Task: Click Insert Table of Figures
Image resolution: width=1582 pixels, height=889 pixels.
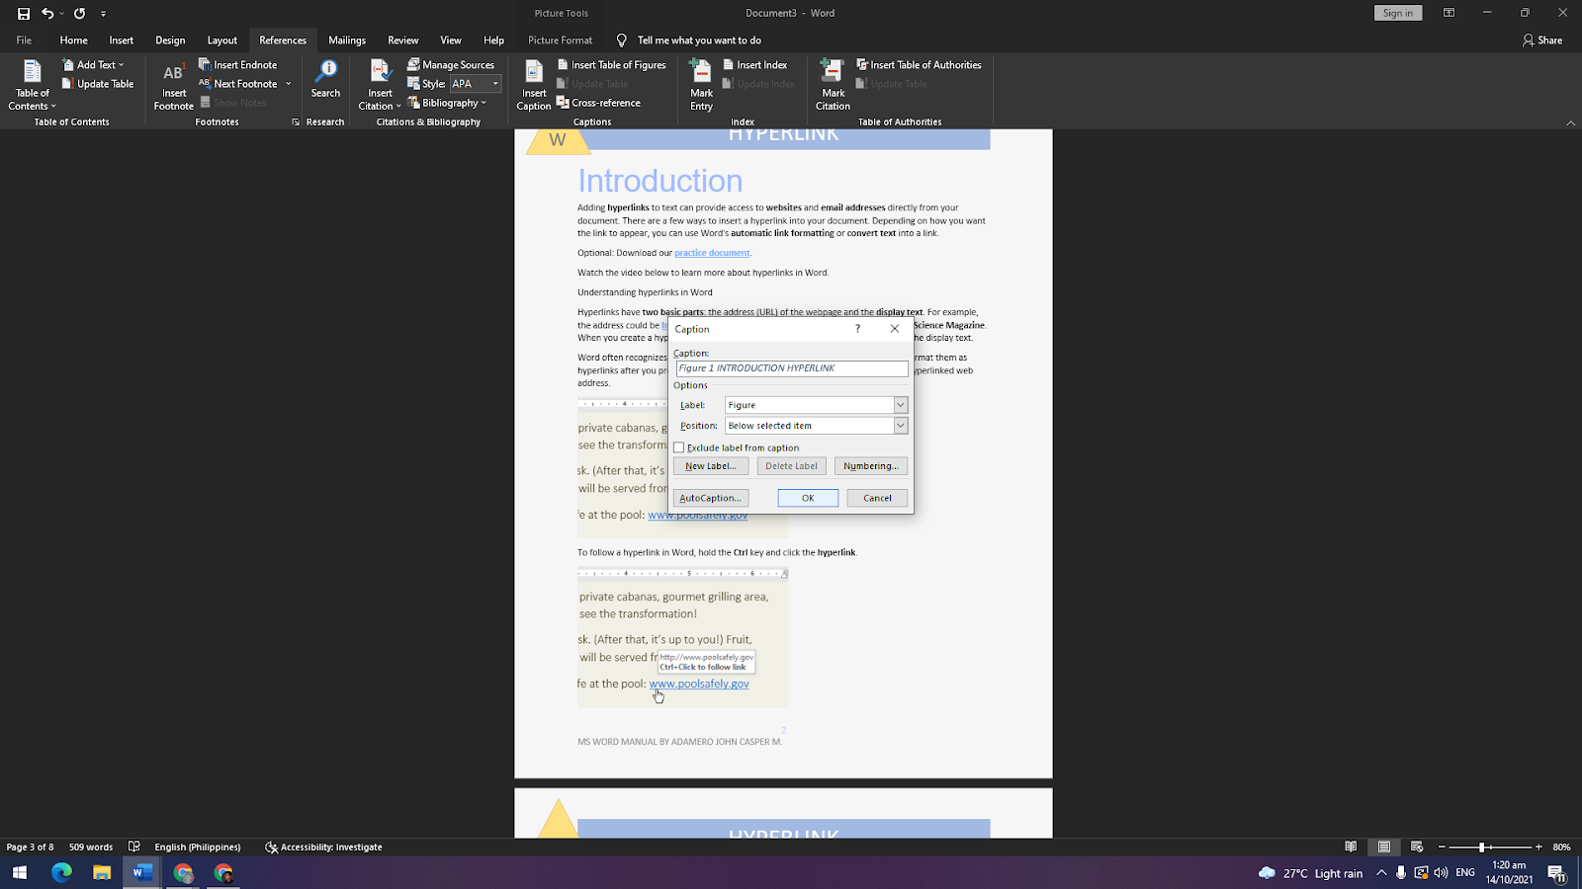Action: click(x=612, y=65)
